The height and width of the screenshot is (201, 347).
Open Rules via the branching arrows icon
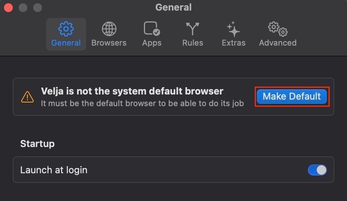(192, 29)
